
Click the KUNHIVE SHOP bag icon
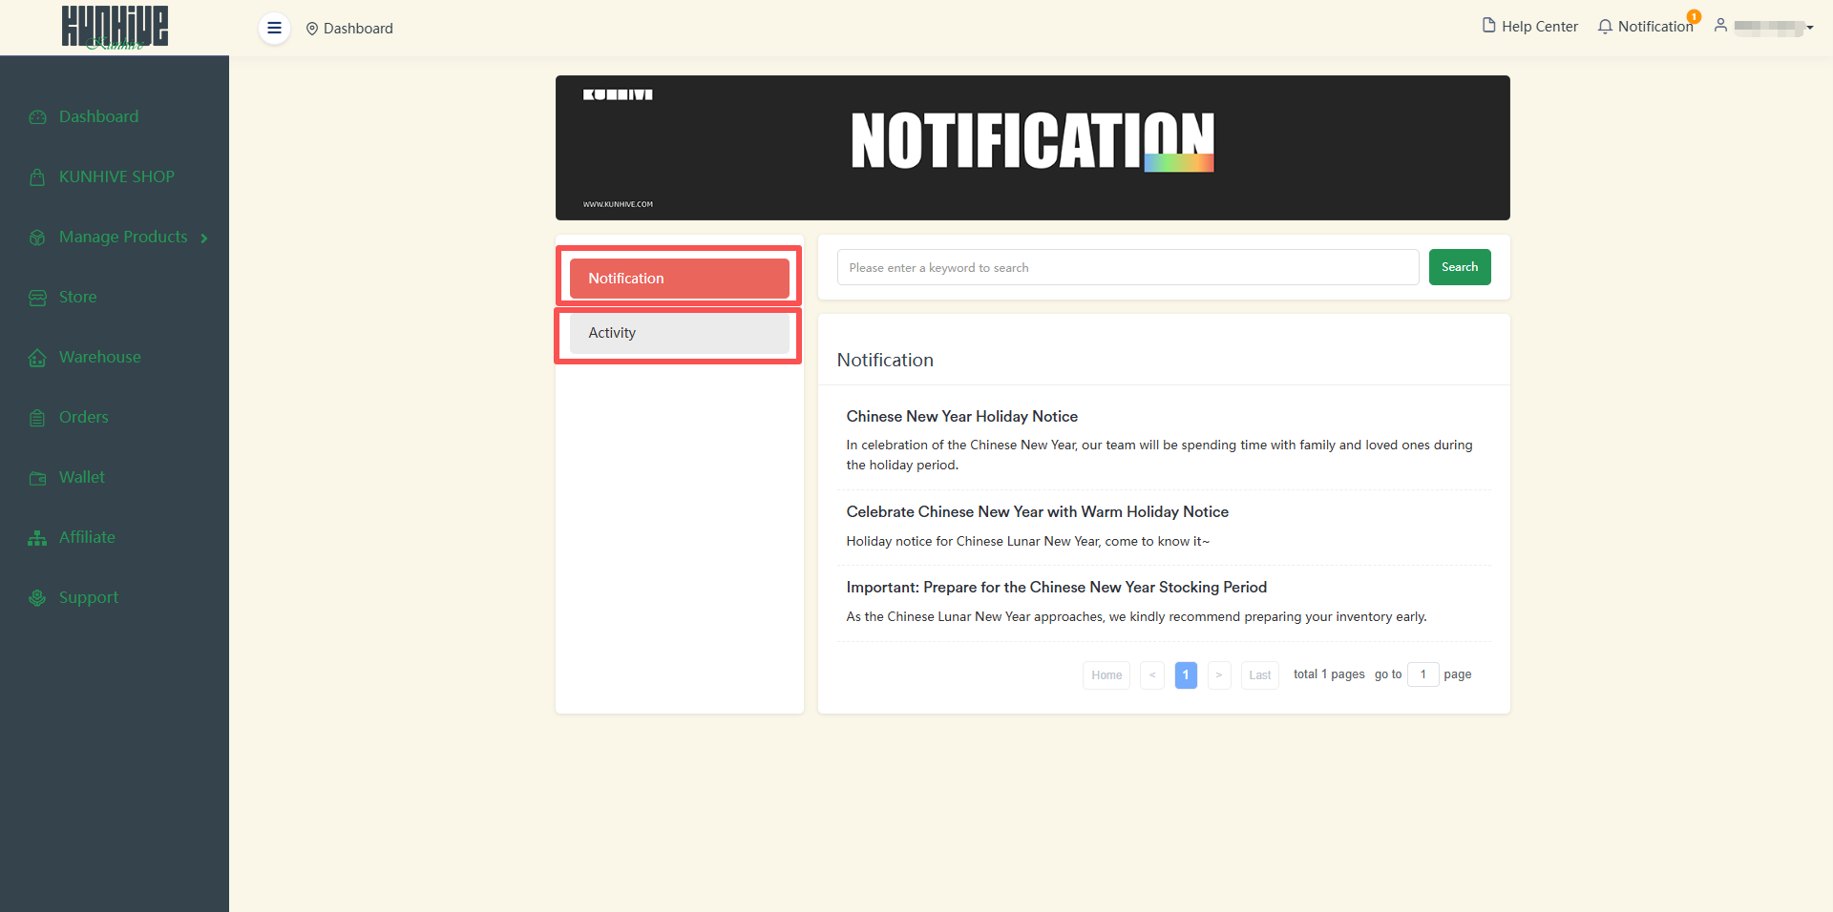pos(37,177)
